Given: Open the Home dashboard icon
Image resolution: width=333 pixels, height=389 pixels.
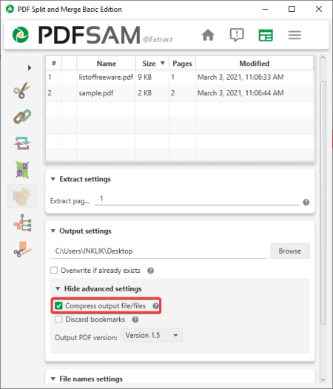Looking at the screenshot, I should (208, 35).
